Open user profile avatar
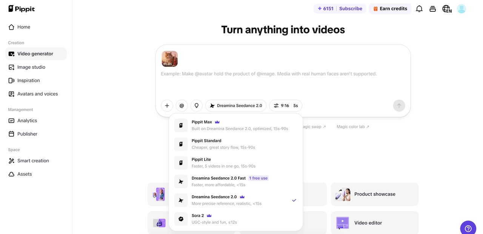Screen dimensions: 483x234 [x=461, y=9]
